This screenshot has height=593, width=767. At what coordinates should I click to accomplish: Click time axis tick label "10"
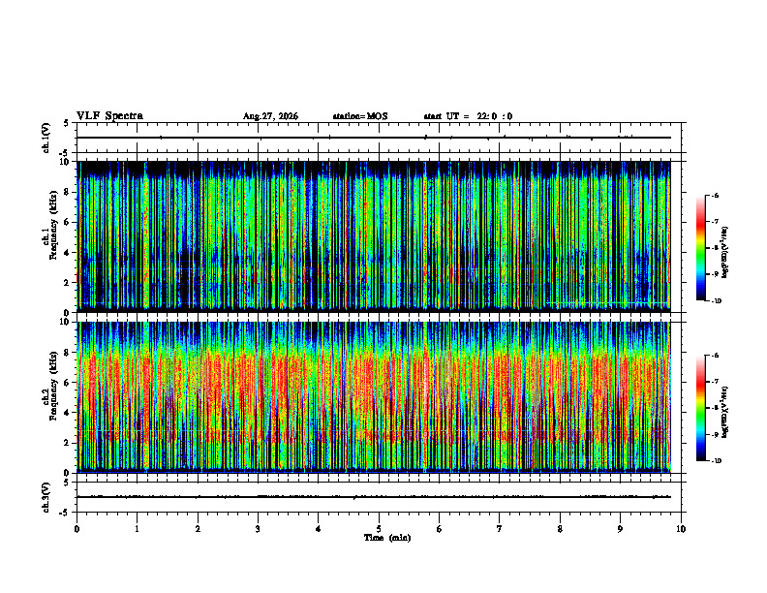(681, 529)
